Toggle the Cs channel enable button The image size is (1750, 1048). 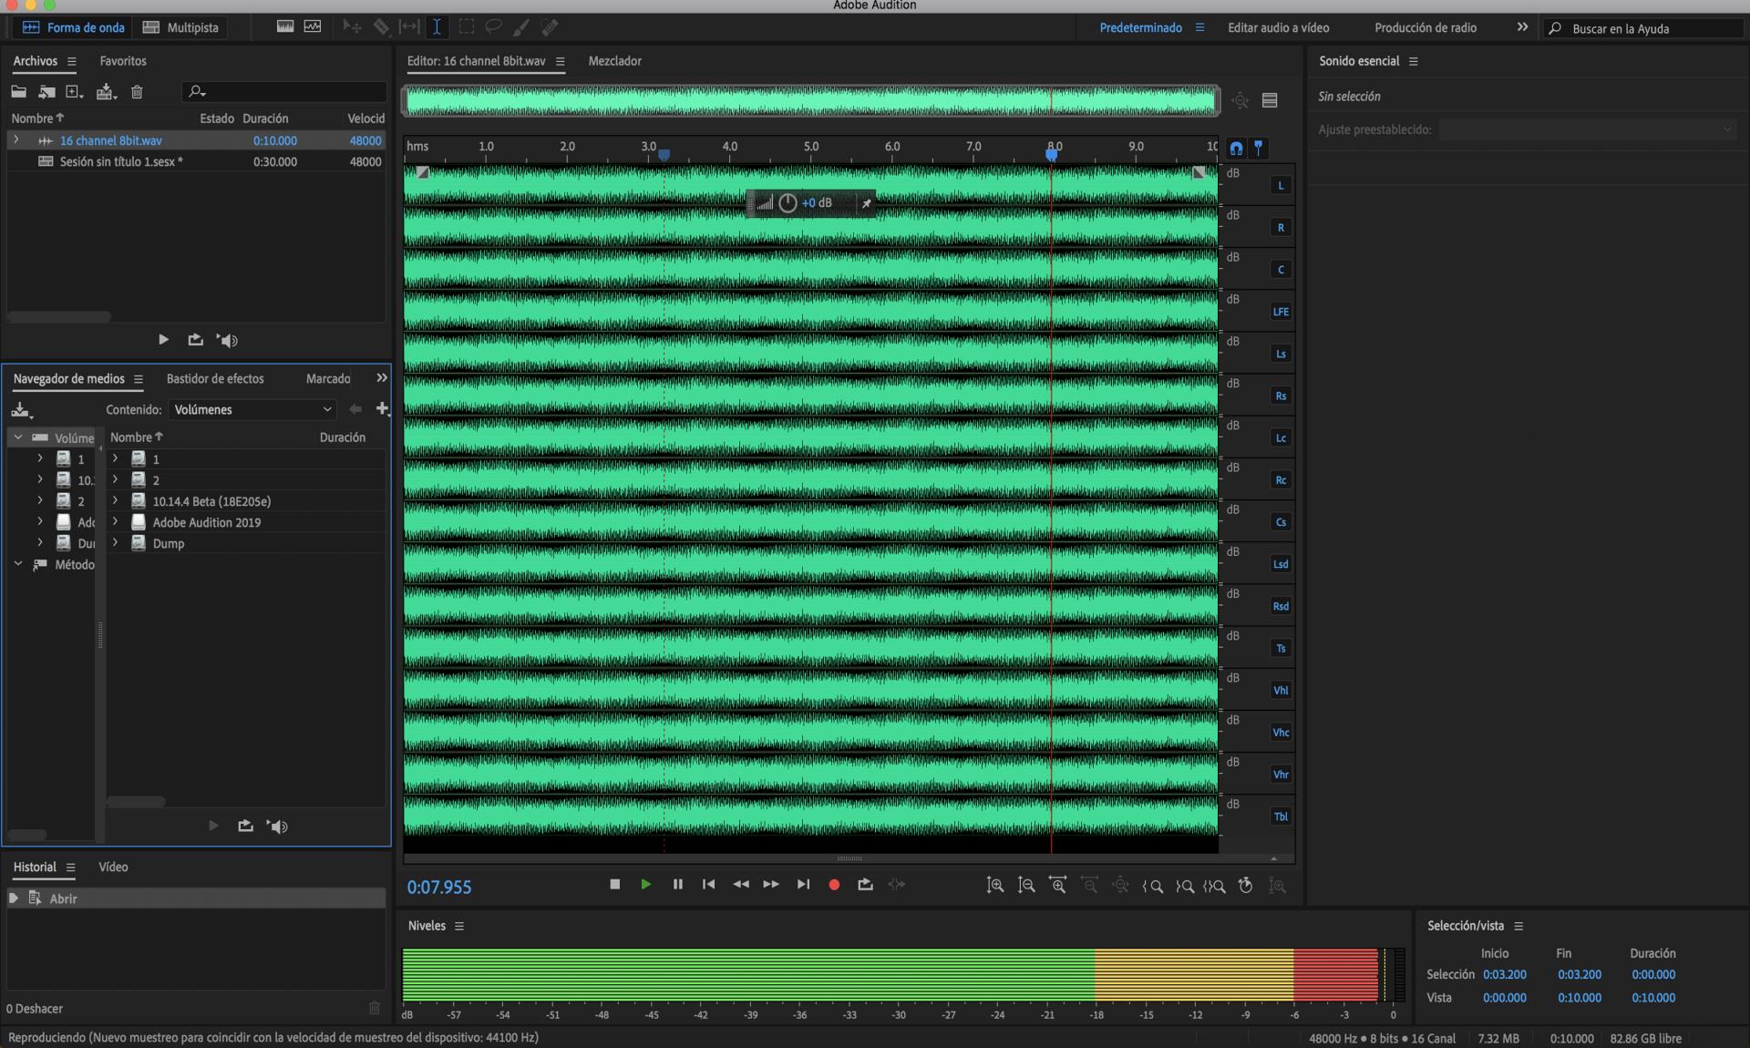1281,522
